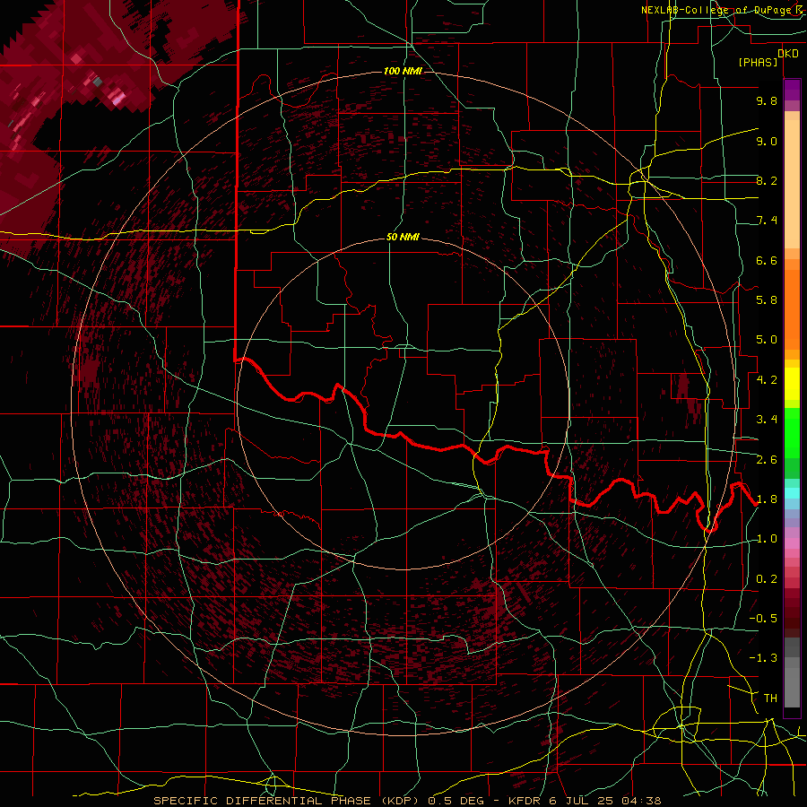The height and width of the screenshot is (807, 807).
Task: Click the -0.5 value on the color scale
Action: coord(763,619)
